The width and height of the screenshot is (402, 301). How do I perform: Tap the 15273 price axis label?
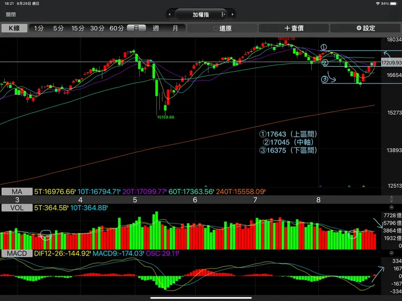pos(394,113)
